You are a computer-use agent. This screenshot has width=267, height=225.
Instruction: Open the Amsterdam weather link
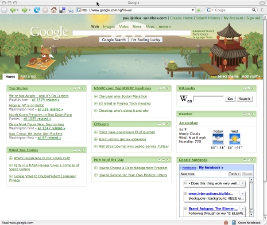[188, 123]
